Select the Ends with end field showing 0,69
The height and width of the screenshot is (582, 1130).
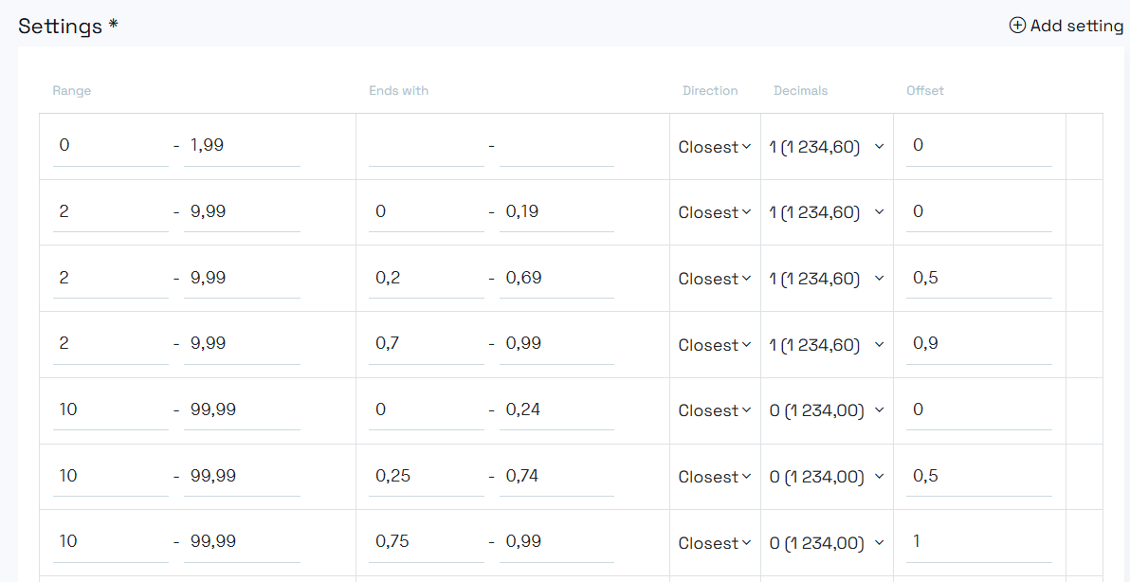[556, 277]
